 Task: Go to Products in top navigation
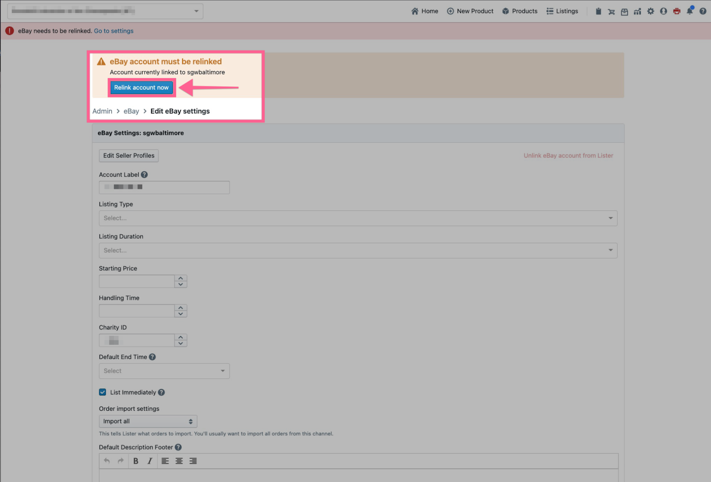(x=519, y=11)
